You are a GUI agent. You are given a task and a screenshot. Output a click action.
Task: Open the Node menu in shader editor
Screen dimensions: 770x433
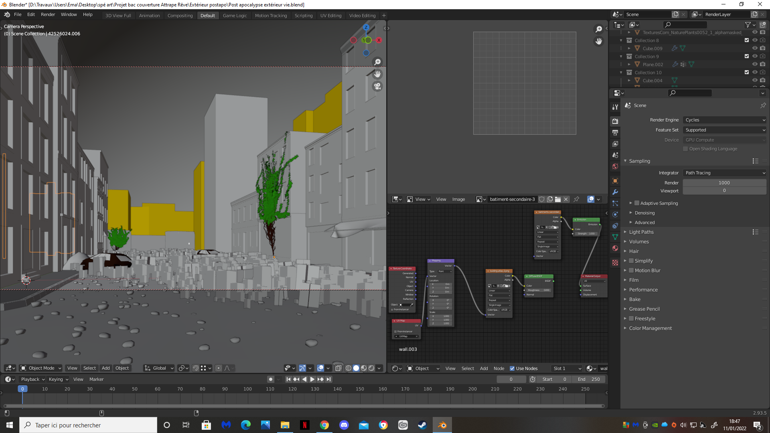click(x=499, y=368)
